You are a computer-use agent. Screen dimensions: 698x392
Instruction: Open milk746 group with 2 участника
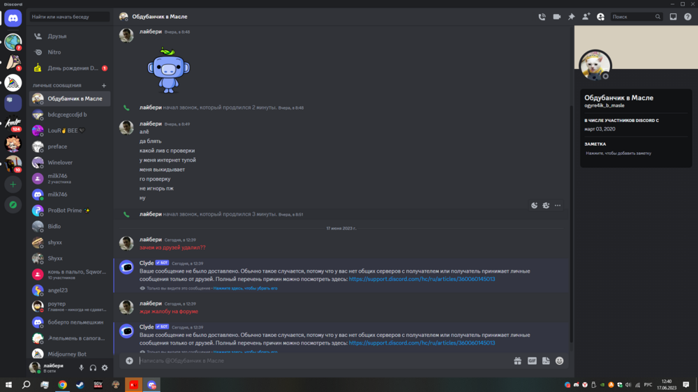pos(69,179)
